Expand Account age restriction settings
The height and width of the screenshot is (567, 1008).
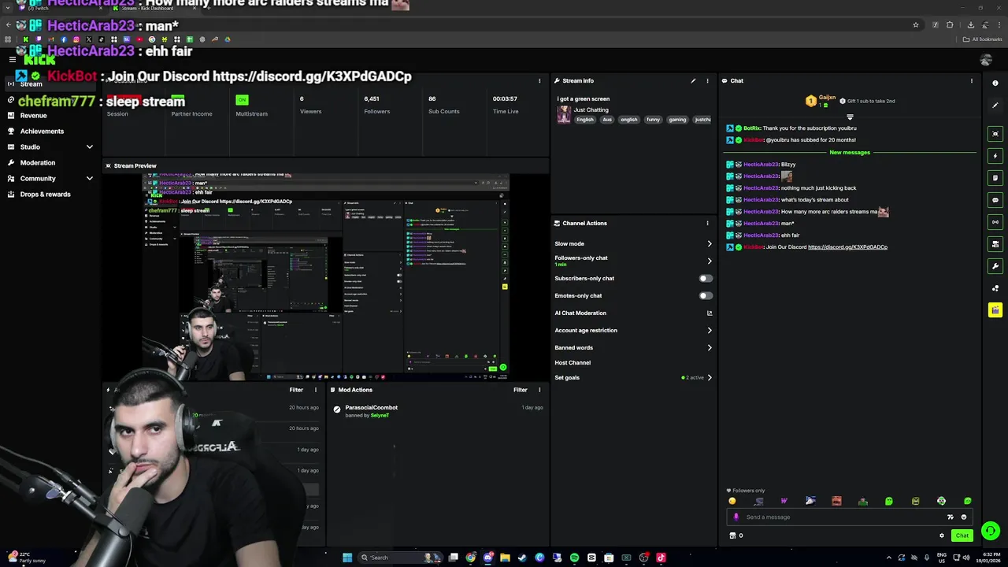(709, 330)
